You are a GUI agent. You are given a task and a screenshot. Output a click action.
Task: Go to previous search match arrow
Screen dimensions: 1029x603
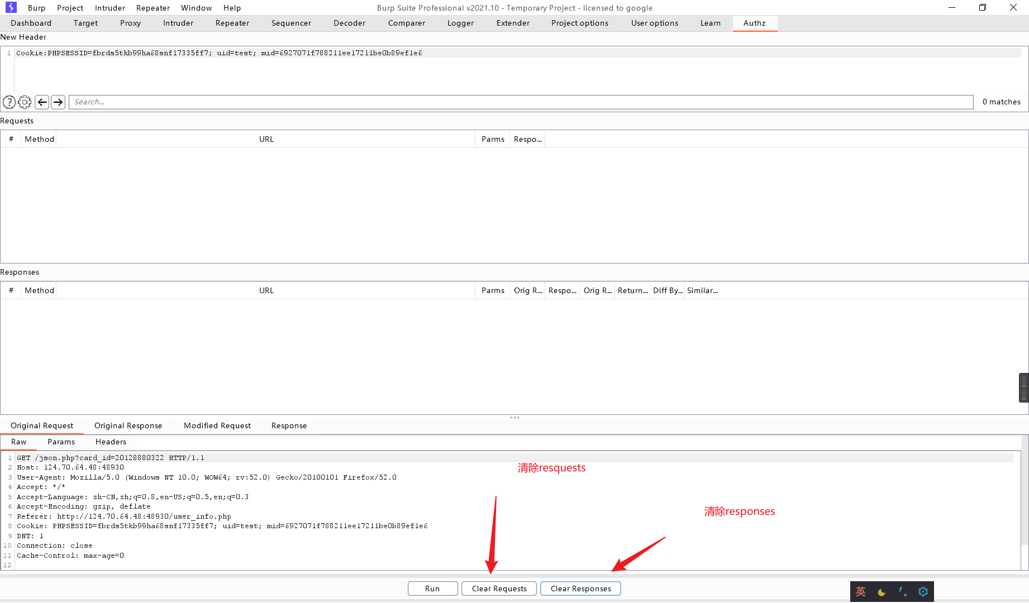pos(42,102)
